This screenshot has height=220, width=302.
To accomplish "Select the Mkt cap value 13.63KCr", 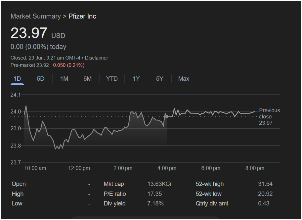I will coord(160,184).
